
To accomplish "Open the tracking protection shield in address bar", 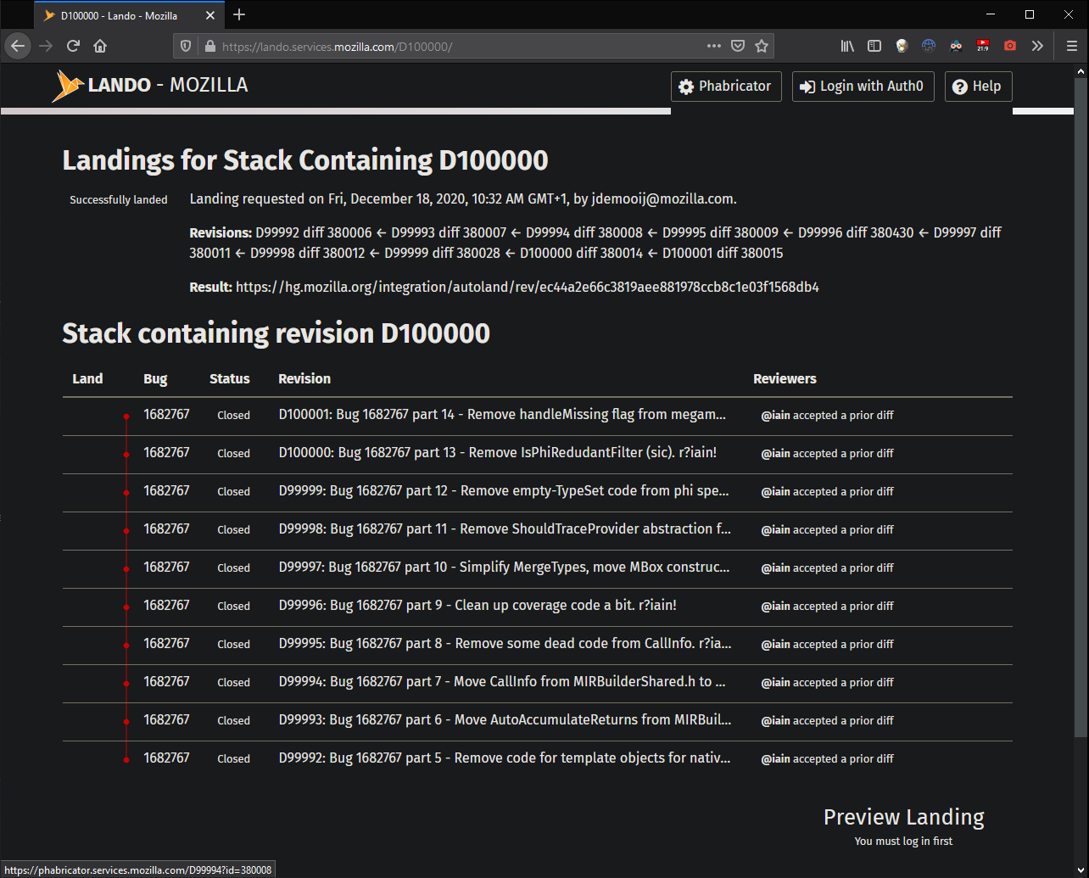I will click(185, 46).
